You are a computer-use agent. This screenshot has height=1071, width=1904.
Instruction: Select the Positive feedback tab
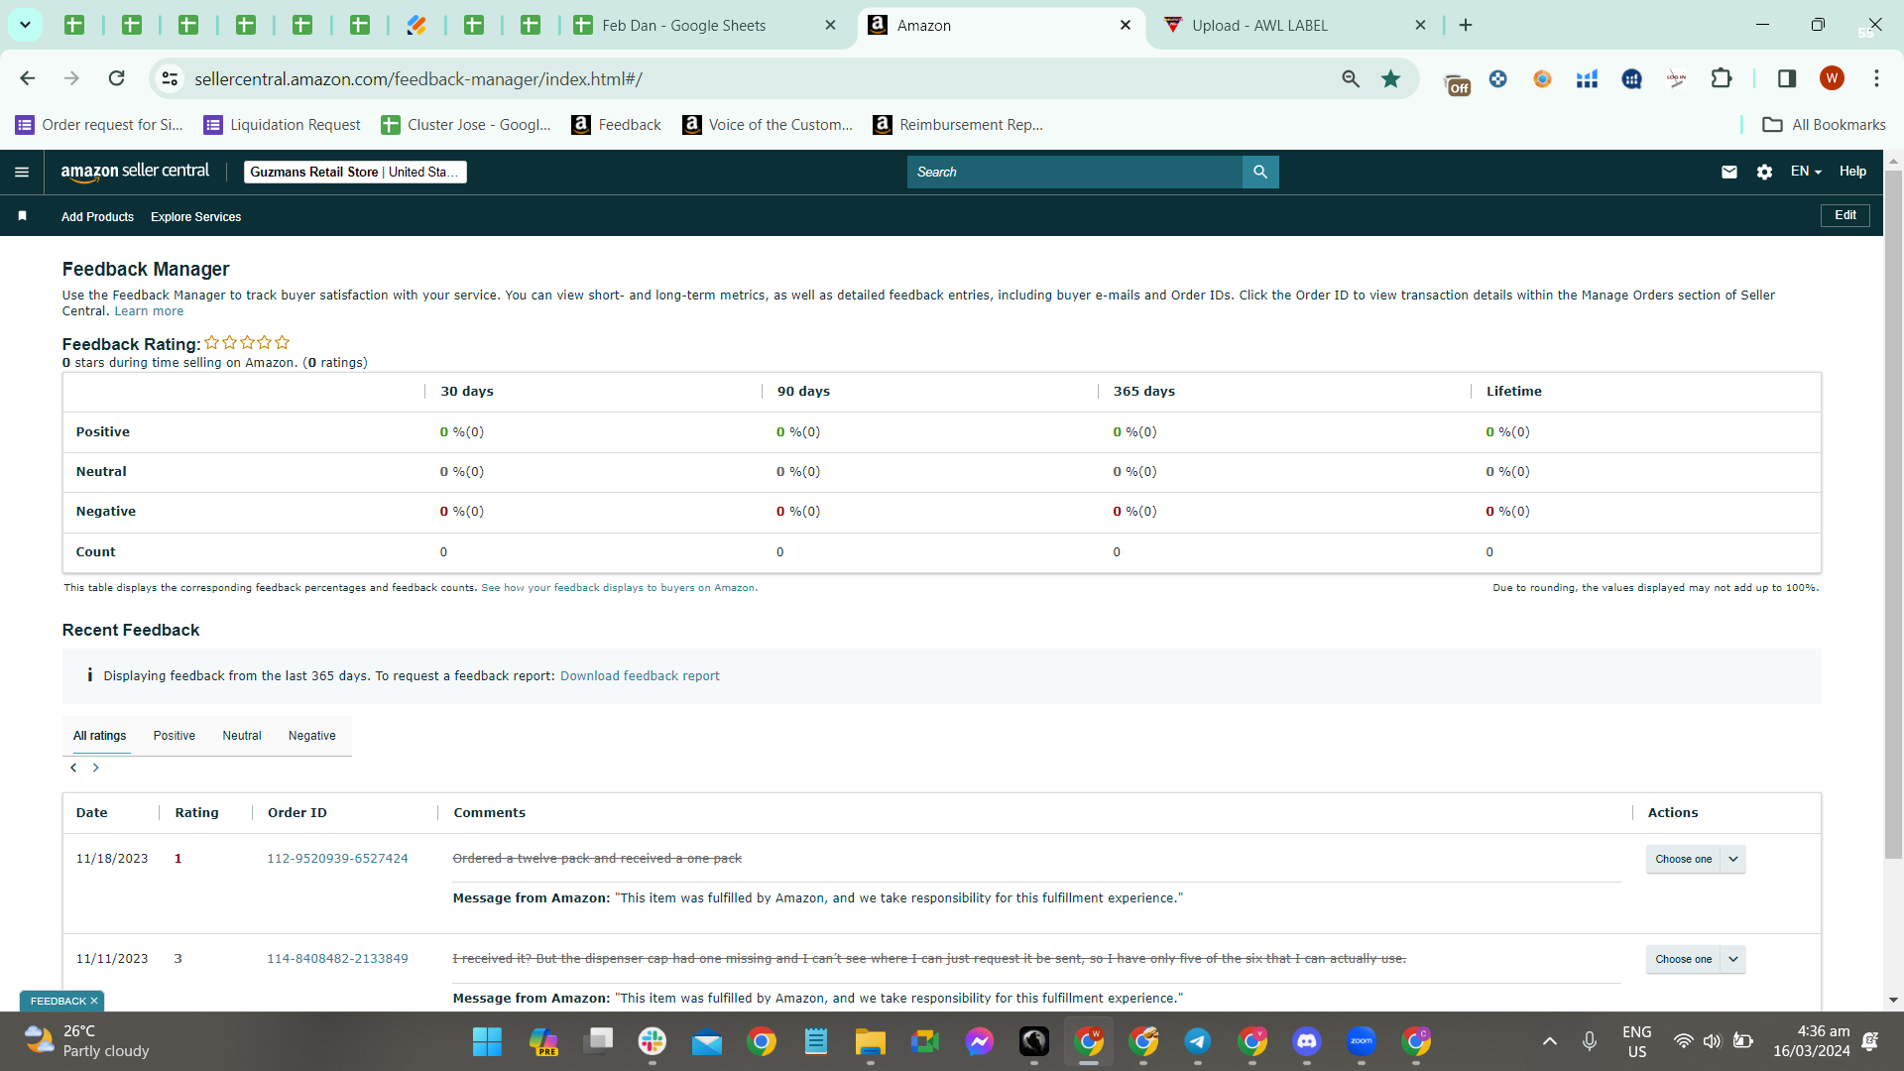tap(175, 736)
